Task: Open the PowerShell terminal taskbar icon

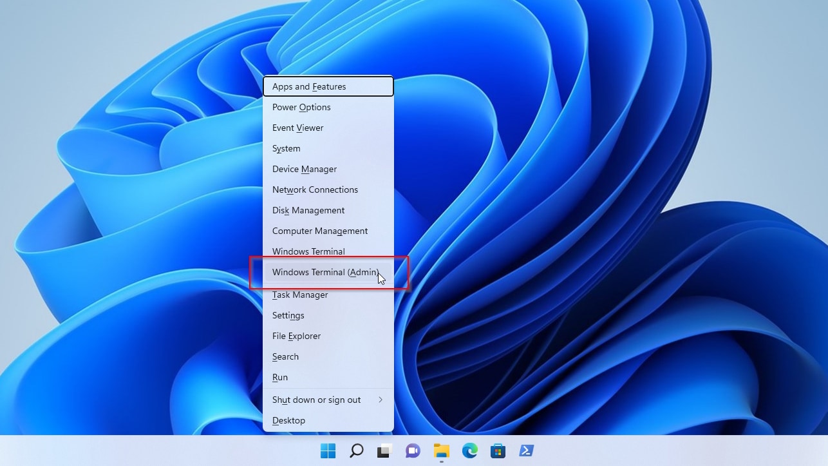Action: pyautogui.click(x=526, y=451)
